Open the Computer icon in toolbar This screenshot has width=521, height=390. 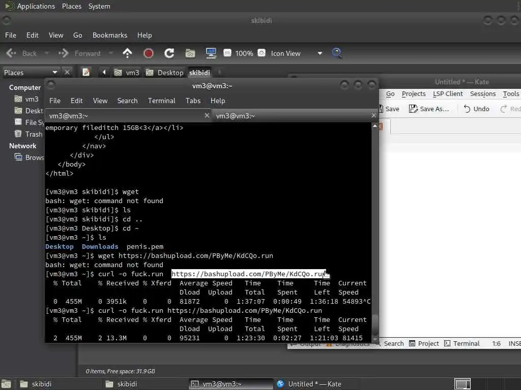[211, 53]
